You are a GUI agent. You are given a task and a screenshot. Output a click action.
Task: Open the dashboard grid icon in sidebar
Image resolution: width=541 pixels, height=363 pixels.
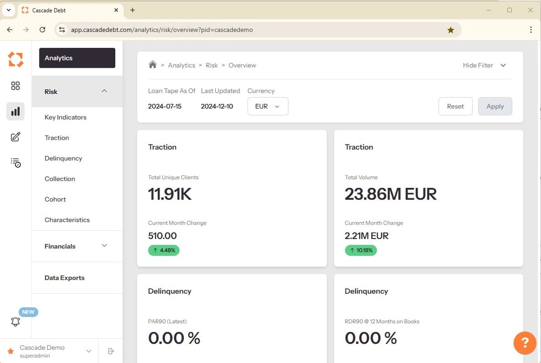point(16,86)
